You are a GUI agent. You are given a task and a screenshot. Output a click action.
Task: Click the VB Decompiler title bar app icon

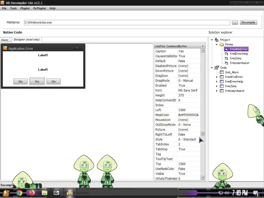tap(2, 3)
